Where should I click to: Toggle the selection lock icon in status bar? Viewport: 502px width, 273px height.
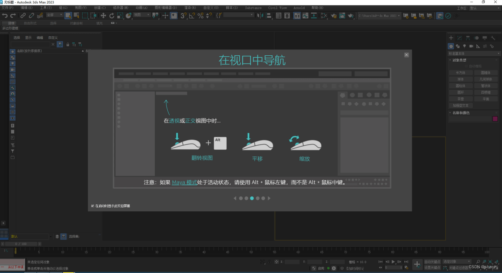coord(270,262)
